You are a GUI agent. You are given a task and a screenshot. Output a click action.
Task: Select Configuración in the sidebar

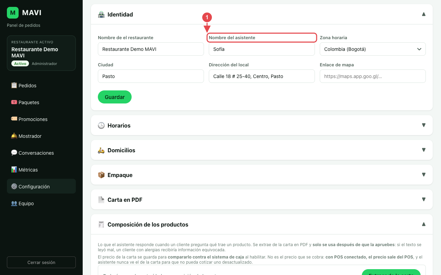(41, 186)
